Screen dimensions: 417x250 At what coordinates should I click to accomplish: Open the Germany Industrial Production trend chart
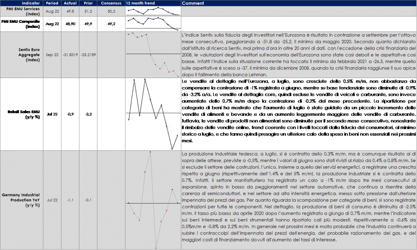coord(153,200)
